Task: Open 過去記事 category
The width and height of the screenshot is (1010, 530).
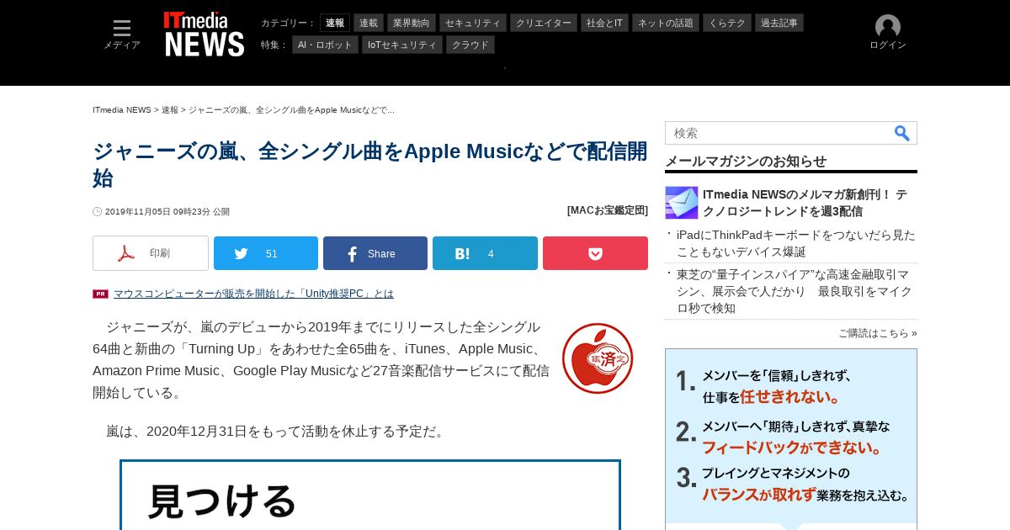Action: pyautogui.click(x=779, y=23)
